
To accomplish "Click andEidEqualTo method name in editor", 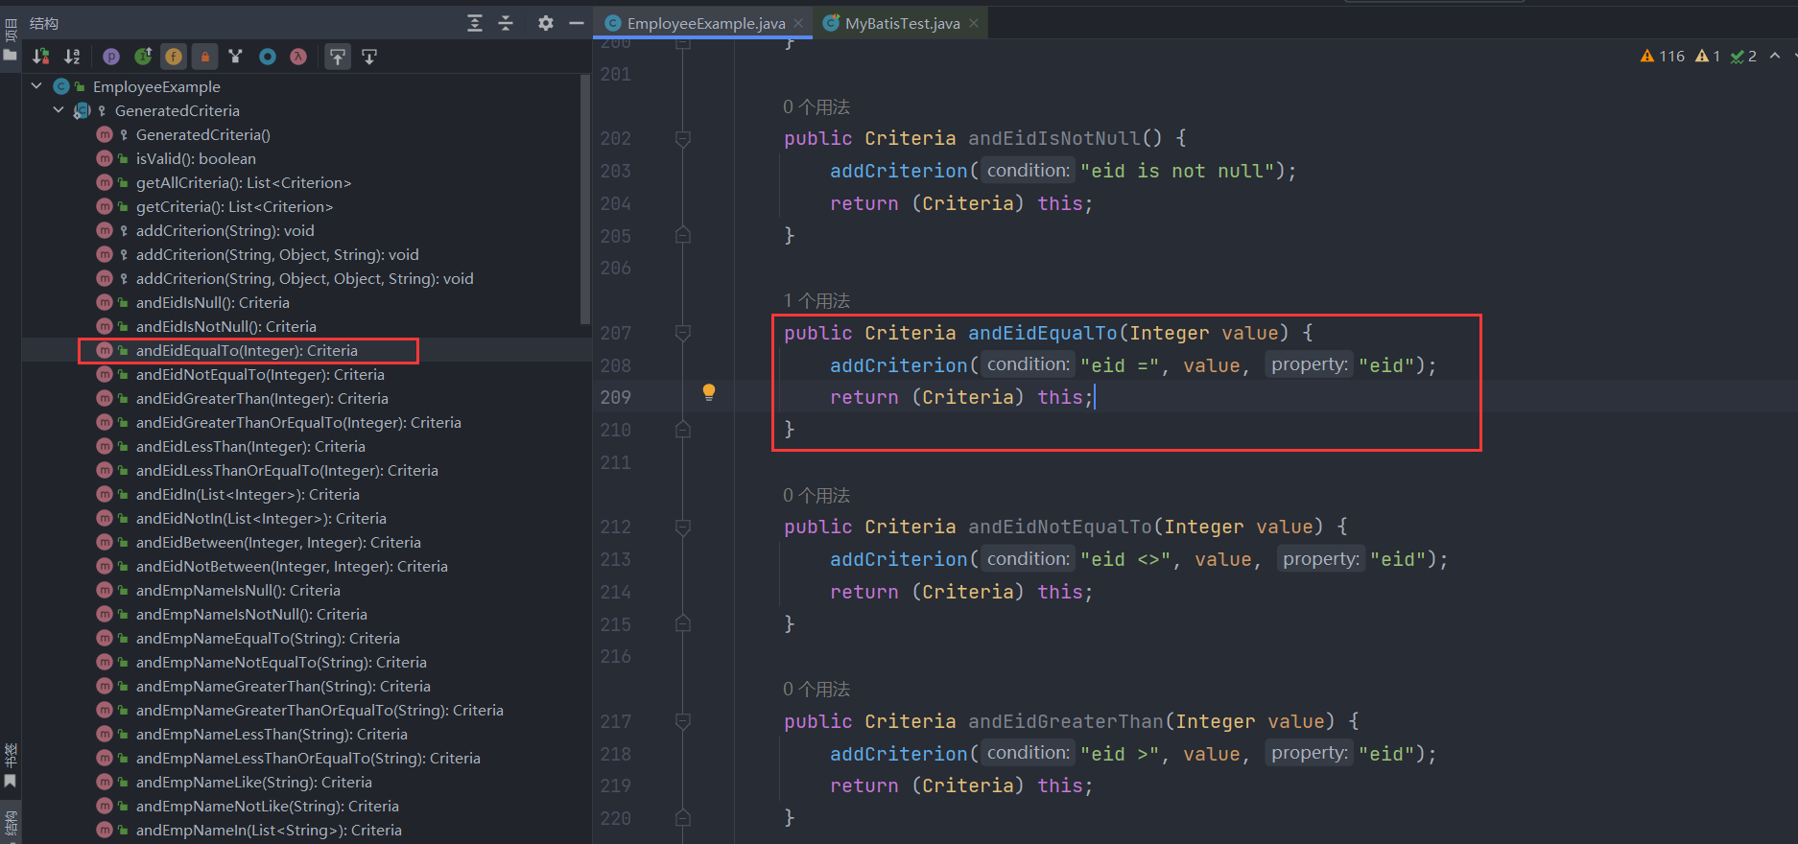I will pos(1043,333).
